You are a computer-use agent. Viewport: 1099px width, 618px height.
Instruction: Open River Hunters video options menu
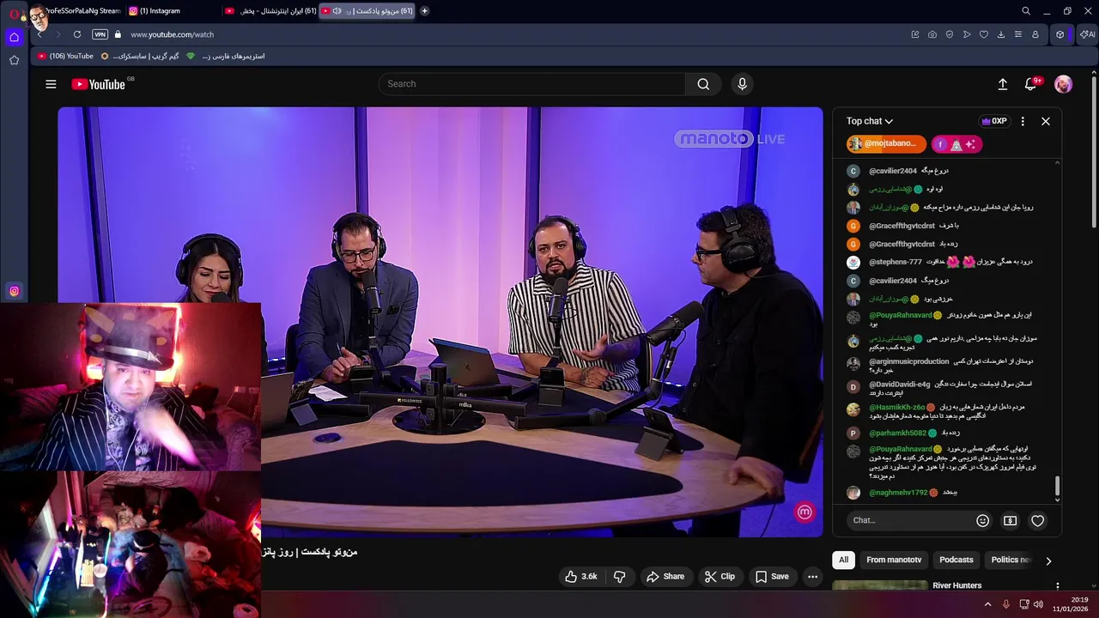1057,586
